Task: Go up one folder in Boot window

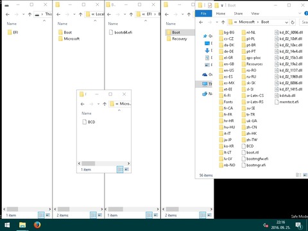Action: pos(223,22)
